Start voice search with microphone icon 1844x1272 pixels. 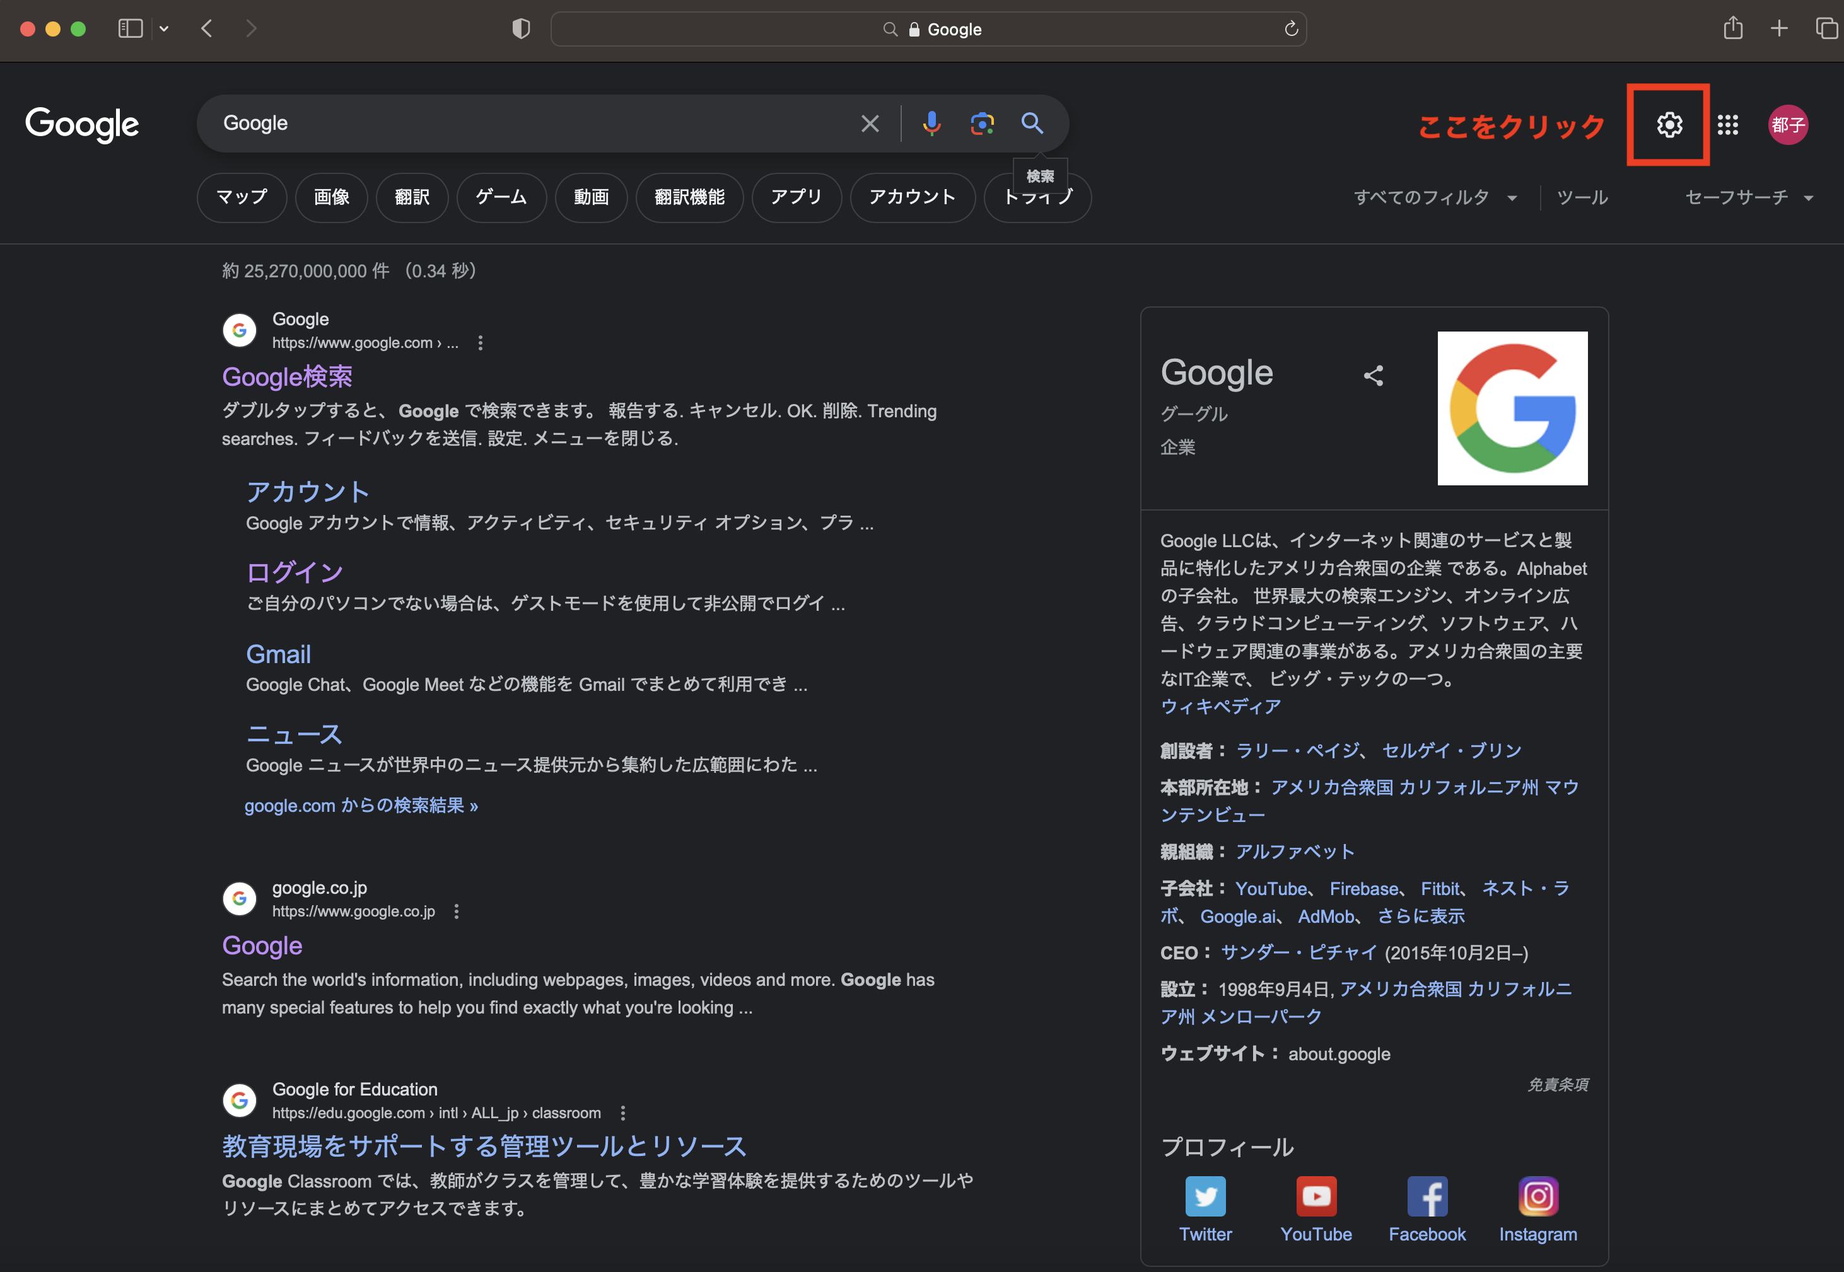[x=931, y=124]
